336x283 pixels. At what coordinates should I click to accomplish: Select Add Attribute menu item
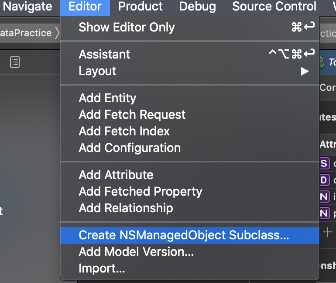(190, 175)
